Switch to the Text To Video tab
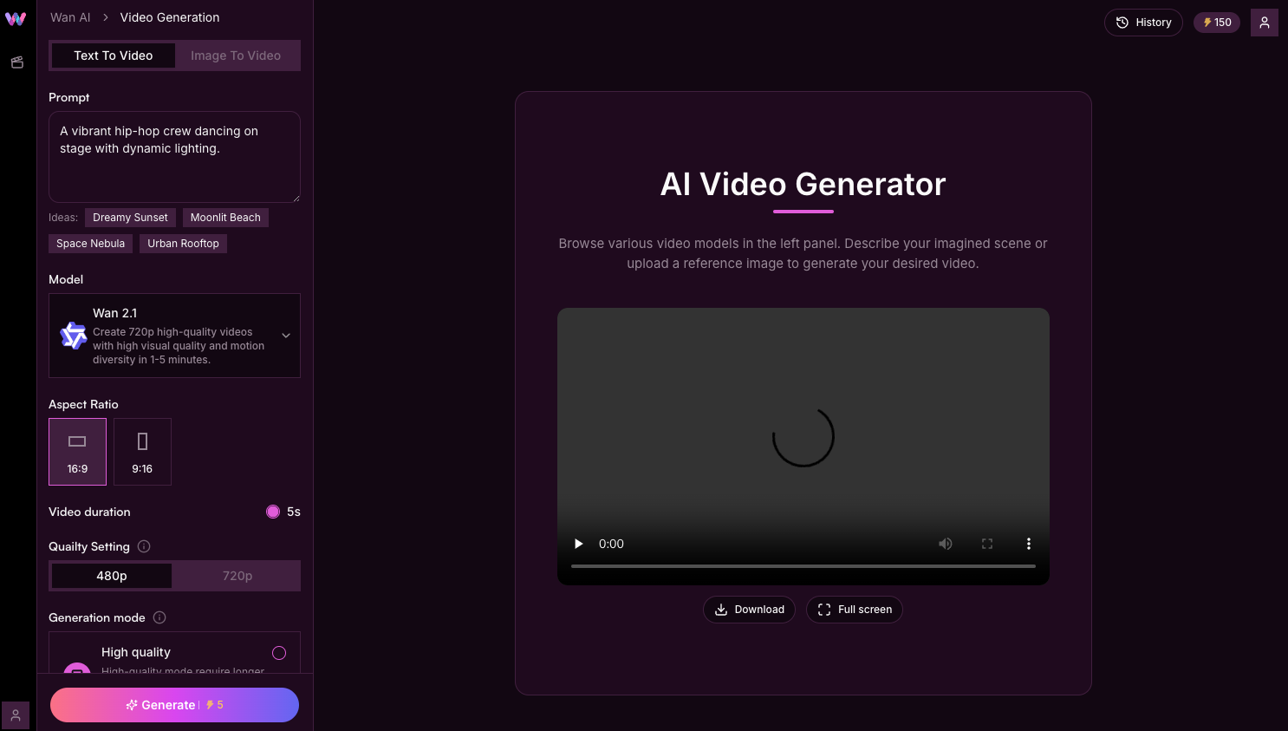The width and height of the screenshot is (1288, 731). (x=114, y=55)
